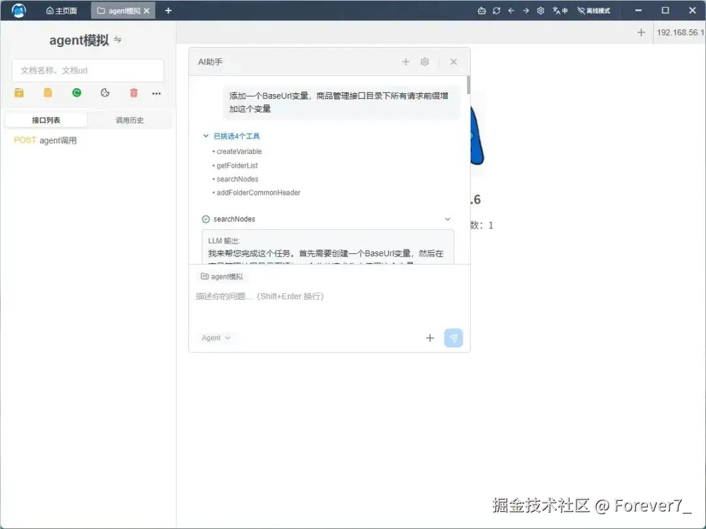Image resolution: width=706 pixels, height=529 pixels.
Task: Open more options via the sidebar ellipsis
Action: (x=156, y=93)
